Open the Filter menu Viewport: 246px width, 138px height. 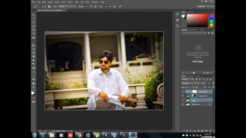[x=76, y=2]
